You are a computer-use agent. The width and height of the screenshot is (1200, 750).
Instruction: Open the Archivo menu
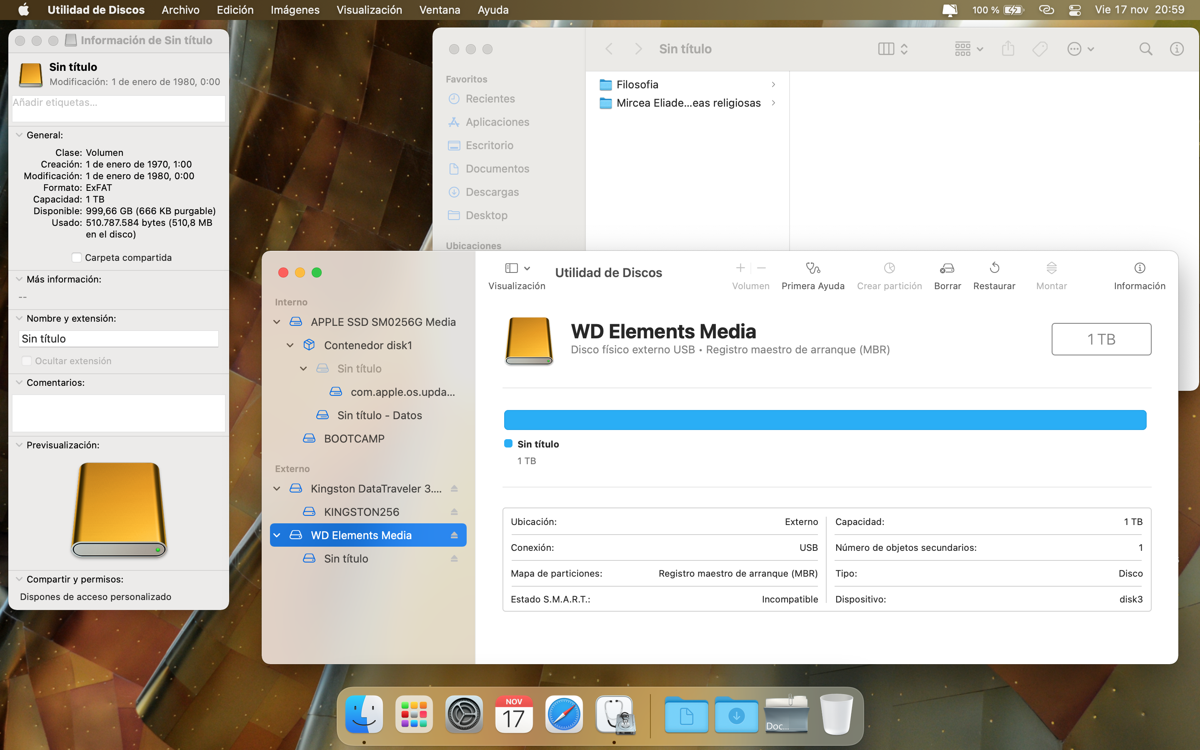(180, 10)
